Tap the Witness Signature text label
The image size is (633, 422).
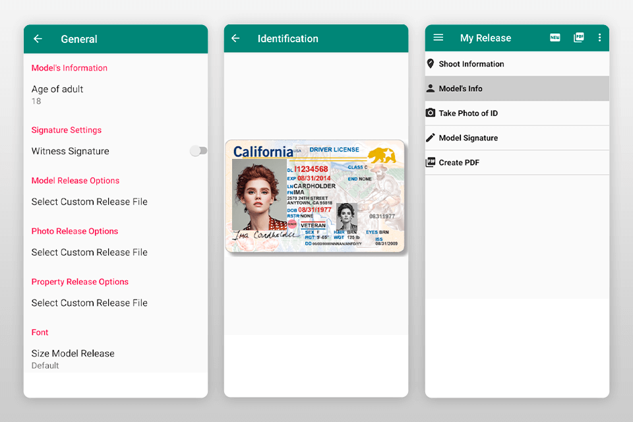[71, 151]
